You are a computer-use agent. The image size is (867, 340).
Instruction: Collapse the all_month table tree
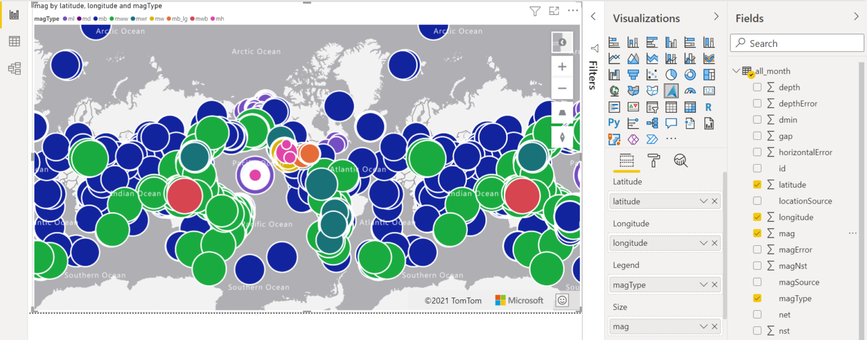736,71
